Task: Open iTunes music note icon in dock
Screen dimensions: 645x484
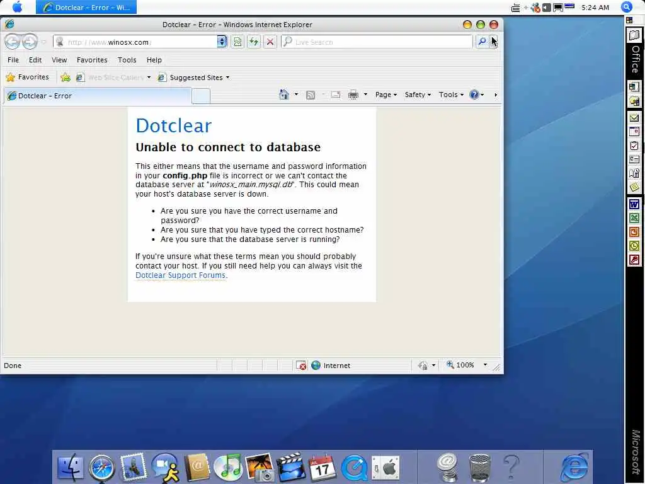Action: pos(228,468)
